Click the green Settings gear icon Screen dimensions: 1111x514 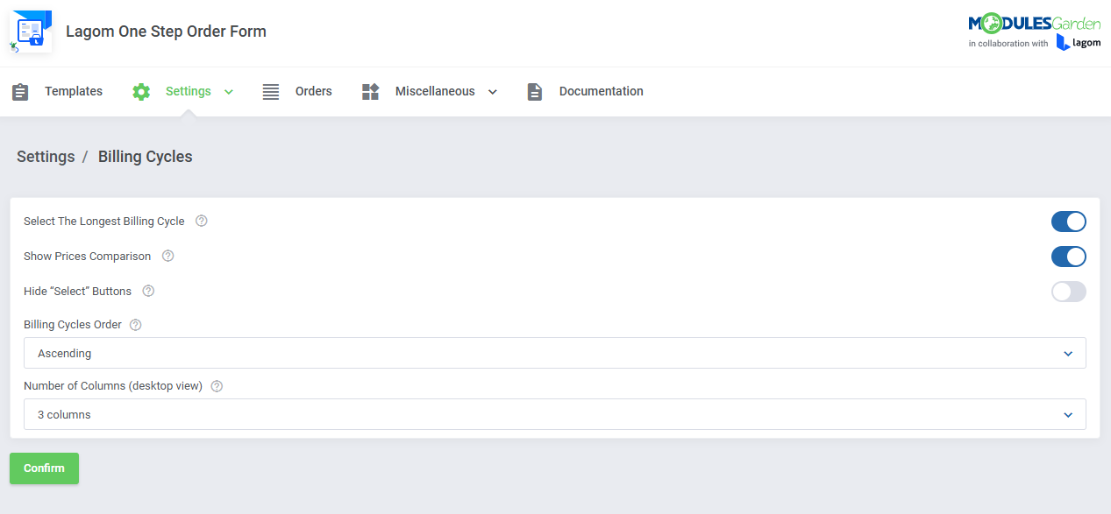tap(141, 92)
